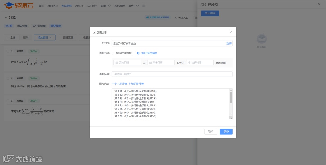Expand the 添加题目 dropdown
326x165 pixels.
pyautogui.click(x=44, y=38)
